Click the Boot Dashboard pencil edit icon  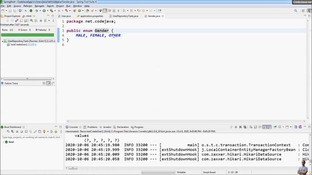[35, 132]
